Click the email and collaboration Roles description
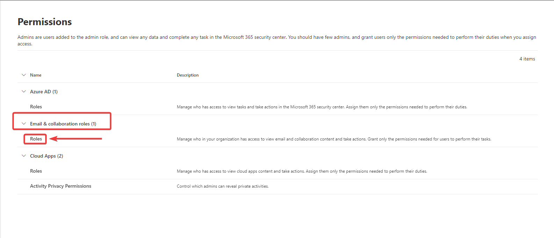Viewport: 554px width, 238px height. point(334,139)
